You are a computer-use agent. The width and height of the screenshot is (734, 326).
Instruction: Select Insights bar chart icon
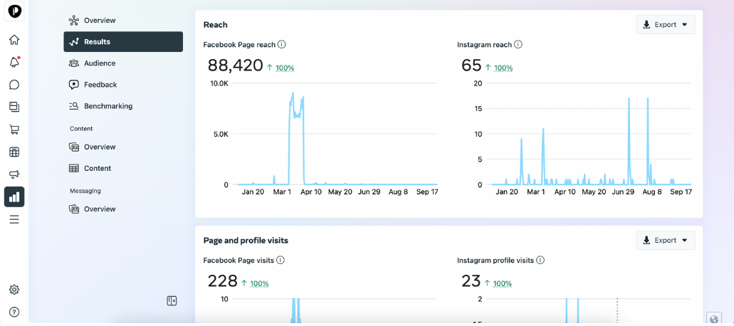coord(14,197)
